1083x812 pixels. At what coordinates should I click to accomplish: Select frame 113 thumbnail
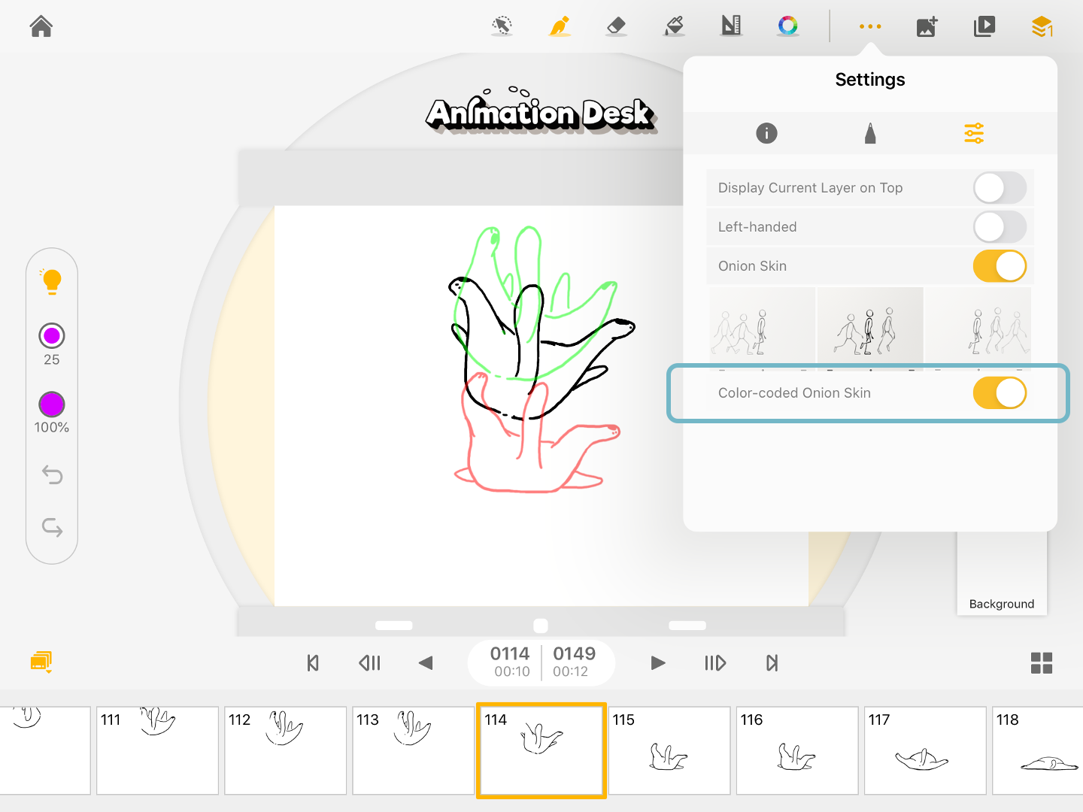pyautogui.click(x=414, y=750)
